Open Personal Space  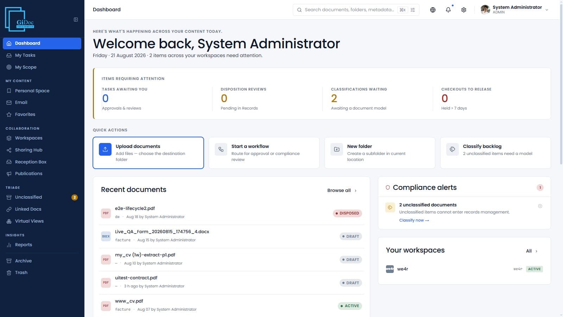tap(42, 91)
